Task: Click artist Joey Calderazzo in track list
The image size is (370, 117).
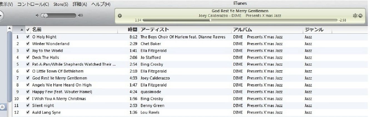Action: (155, 78)
